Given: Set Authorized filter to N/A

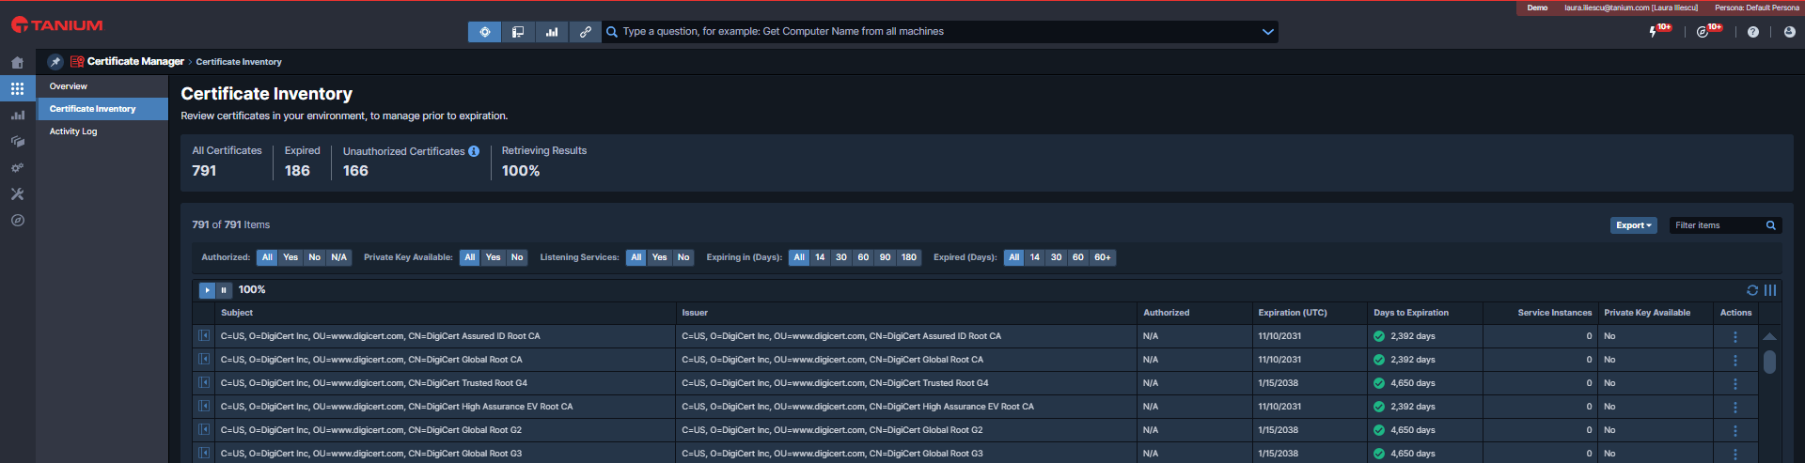Looking at the screenshot, I should click(339, 257).
